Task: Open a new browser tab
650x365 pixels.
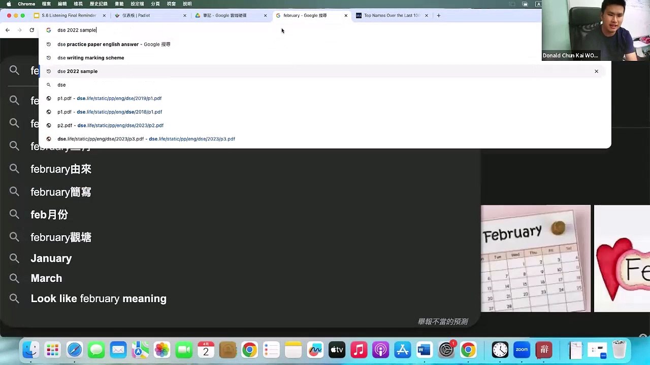Action: (439, 16)
